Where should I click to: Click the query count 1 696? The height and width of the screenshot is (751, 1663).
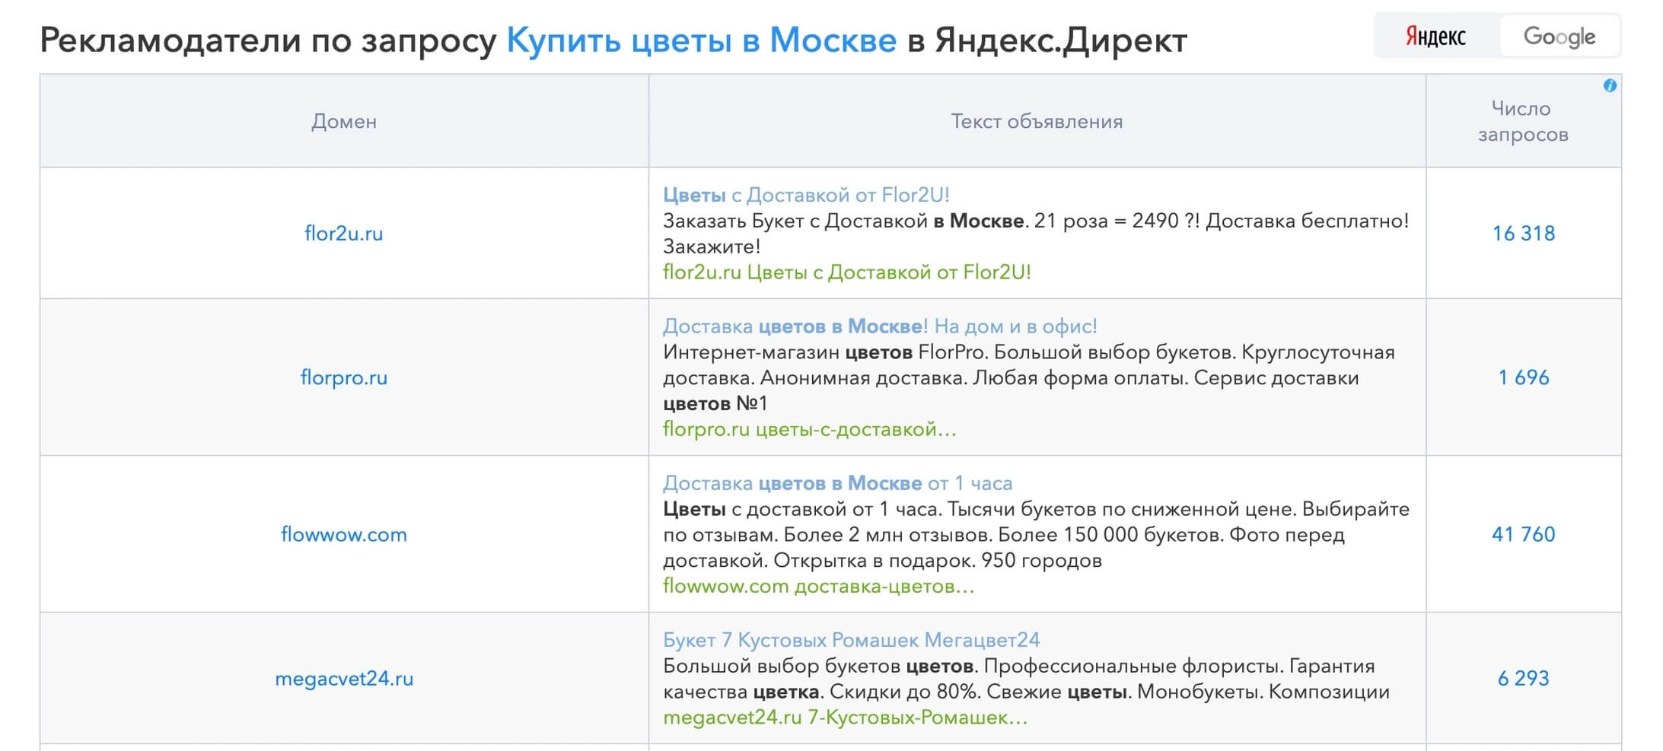point(1524,377)
